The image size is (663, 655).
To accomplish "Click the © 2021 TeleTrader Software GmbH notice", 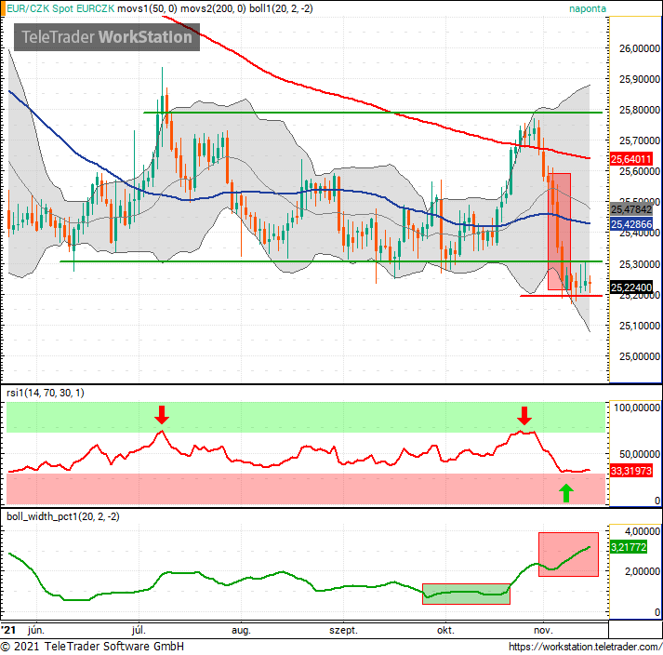I will (x=92, y=647).
